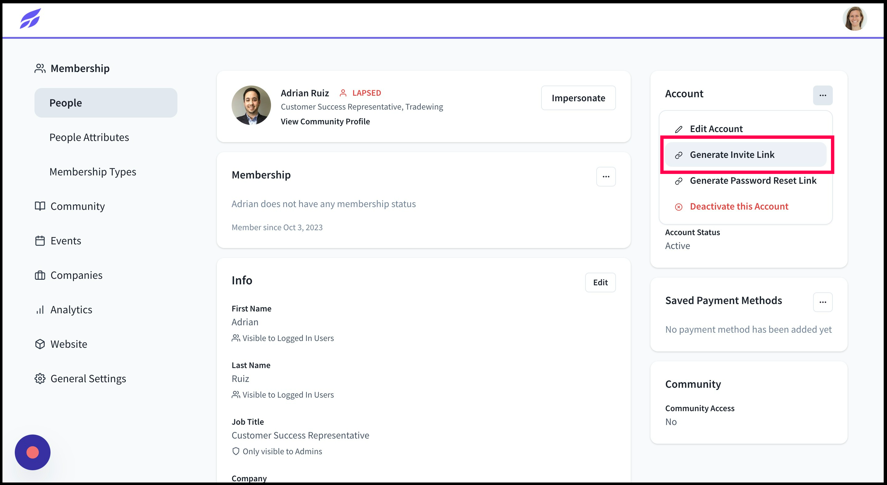The height and width of the screenshot is (485, 887).
Task: Click the Adrian Ruiz name heading
Action: [305, 93]
